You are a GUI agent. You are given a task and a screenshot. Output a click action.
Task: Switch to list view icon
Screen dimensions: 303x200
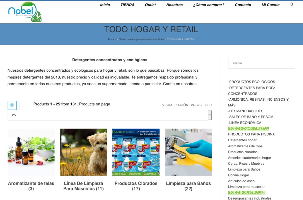(23, 105)
